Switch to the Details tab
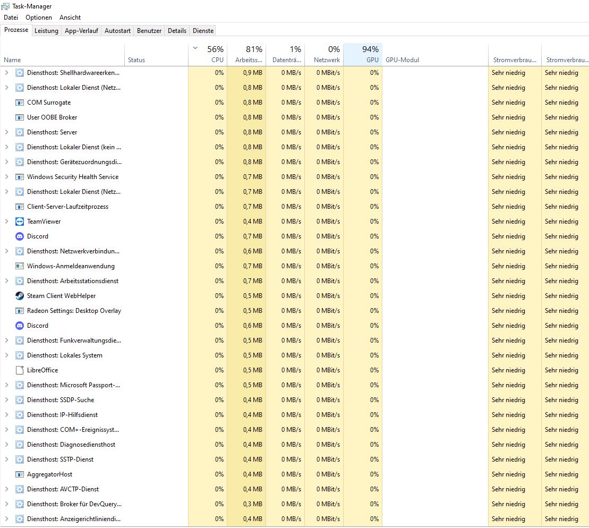 pyautogui.click(x=177, y=31)
